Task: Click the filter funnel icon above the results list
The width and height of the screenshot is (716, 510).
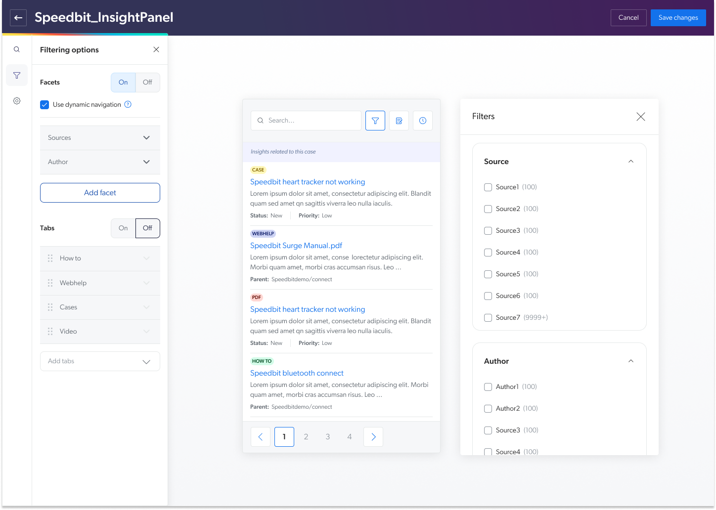Action: (375, 120)
